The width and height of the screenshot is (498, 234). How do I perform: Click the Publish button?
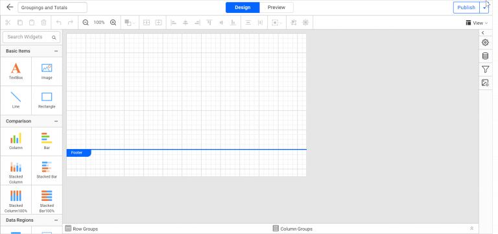(x=466, y=7)
